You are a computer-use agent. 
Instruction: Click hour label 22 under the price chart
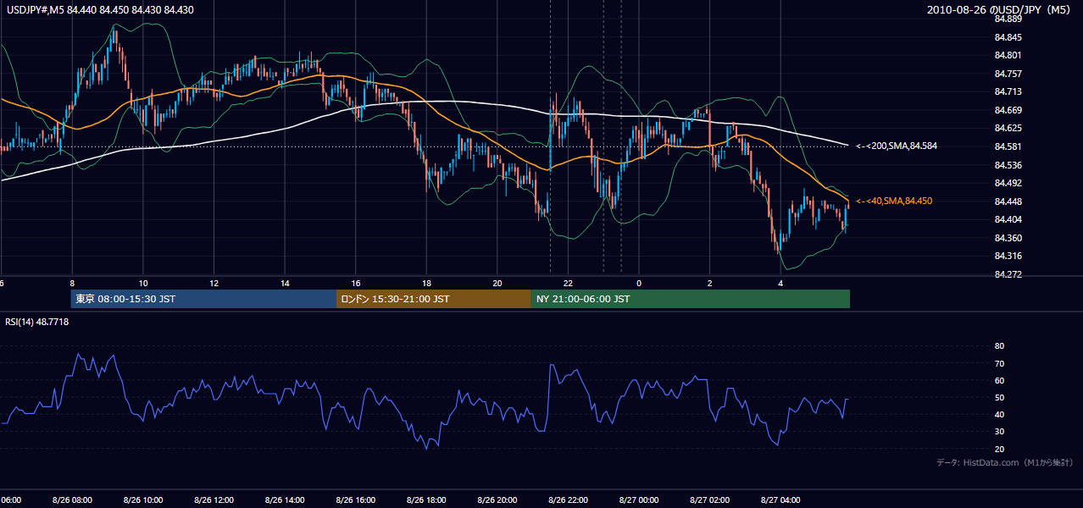click(x=568, y=283)
